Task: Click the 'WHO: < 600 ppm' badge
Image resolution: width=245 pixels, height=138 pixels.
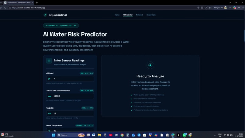Action: 87,90
